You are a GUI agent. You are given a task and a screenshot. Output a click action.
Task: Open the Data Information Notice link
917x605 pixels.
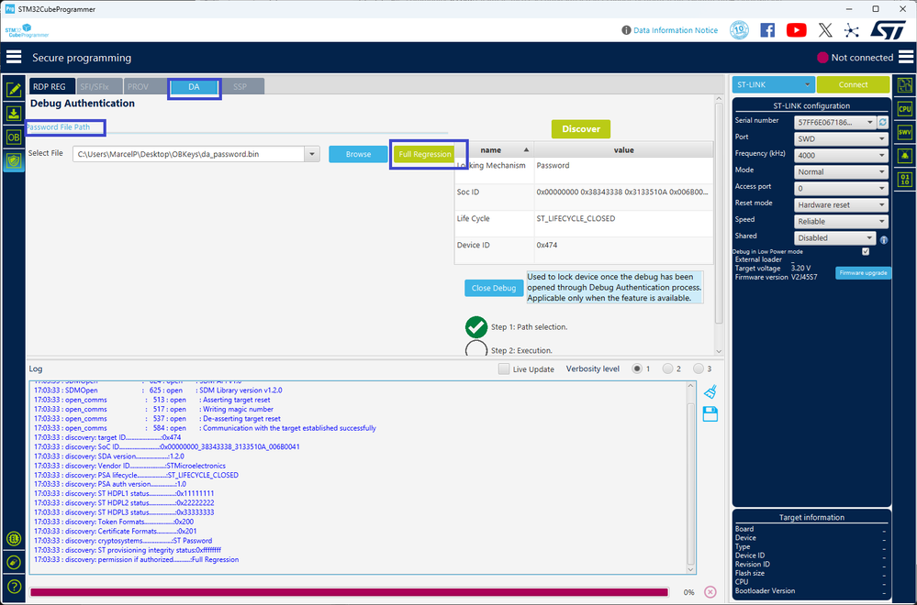click(x=676, y=29)
